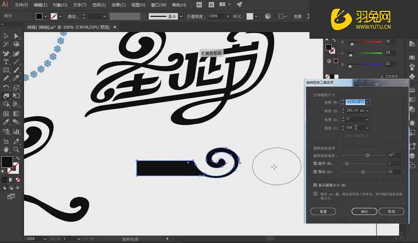Select the Type tool
The width and height of the screenshot is (418, 243).
click(6, 61)
